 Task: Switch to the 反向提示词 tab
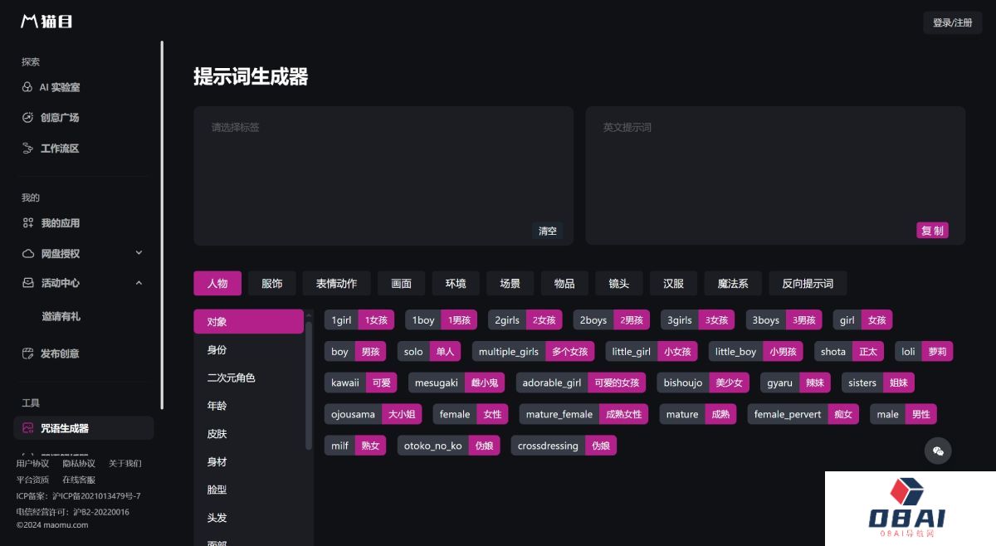click(x=807, y=284)
